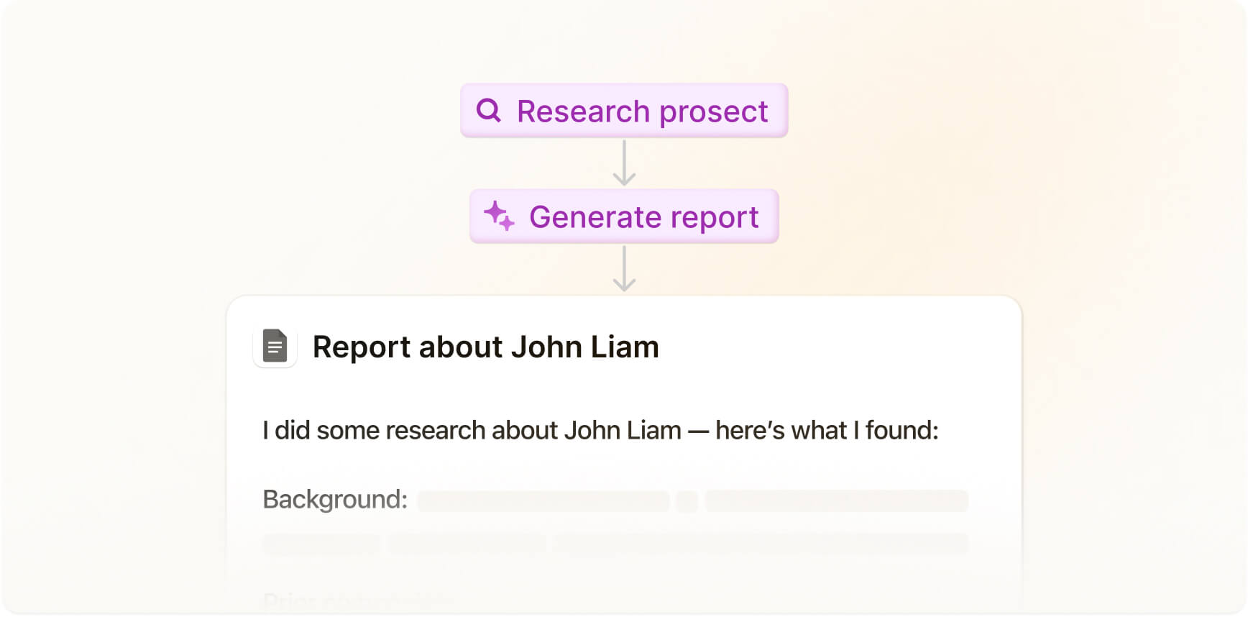
Task: Click "John Liam" in the report title
Action: 585,347
